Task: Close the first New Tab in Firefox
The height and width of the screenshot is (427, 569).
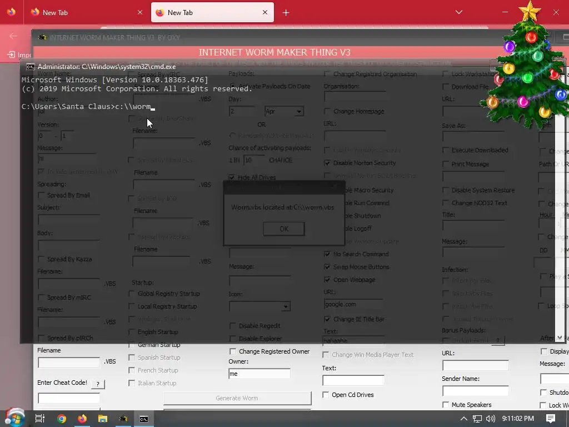Action: pyautogui.click(x=140, y=12)
